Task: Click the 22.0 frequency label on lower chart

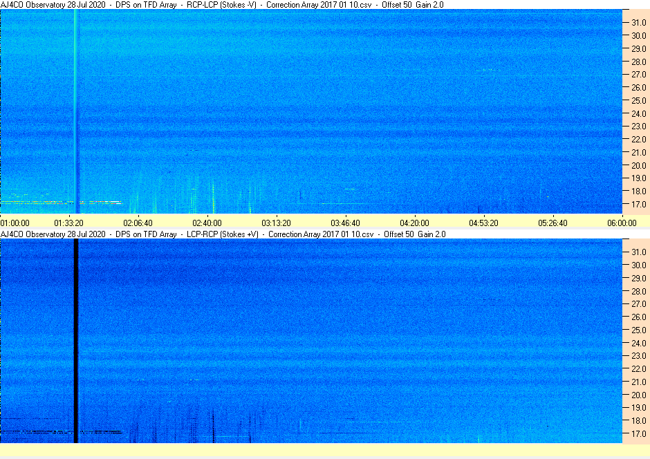Action: [639, 368]
